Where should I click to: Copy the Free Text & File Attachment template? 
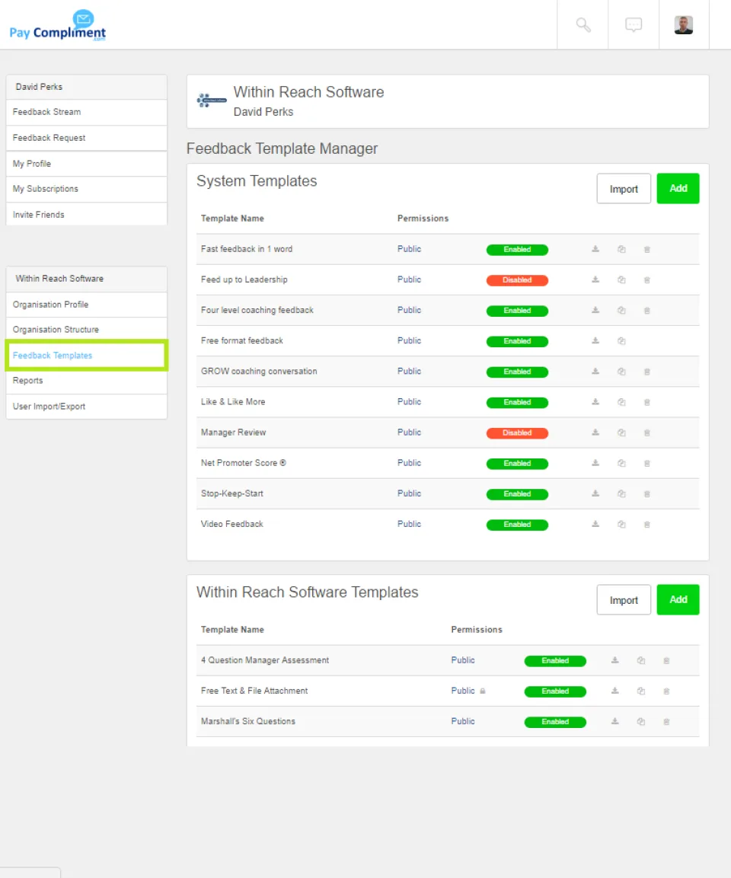[641, 691]
